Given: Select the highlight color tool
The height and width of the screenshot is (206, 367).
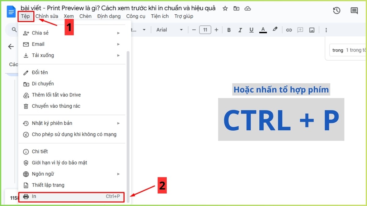Looking at the screenshot, I should point(275,30).
